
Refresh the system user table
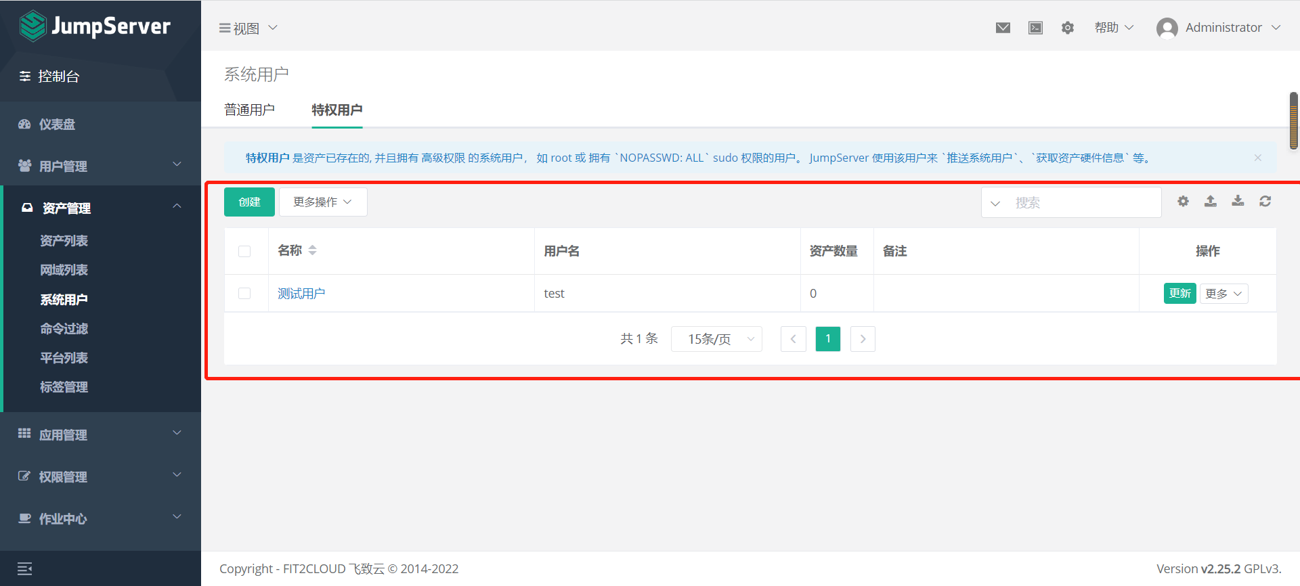pos(1265,201)
